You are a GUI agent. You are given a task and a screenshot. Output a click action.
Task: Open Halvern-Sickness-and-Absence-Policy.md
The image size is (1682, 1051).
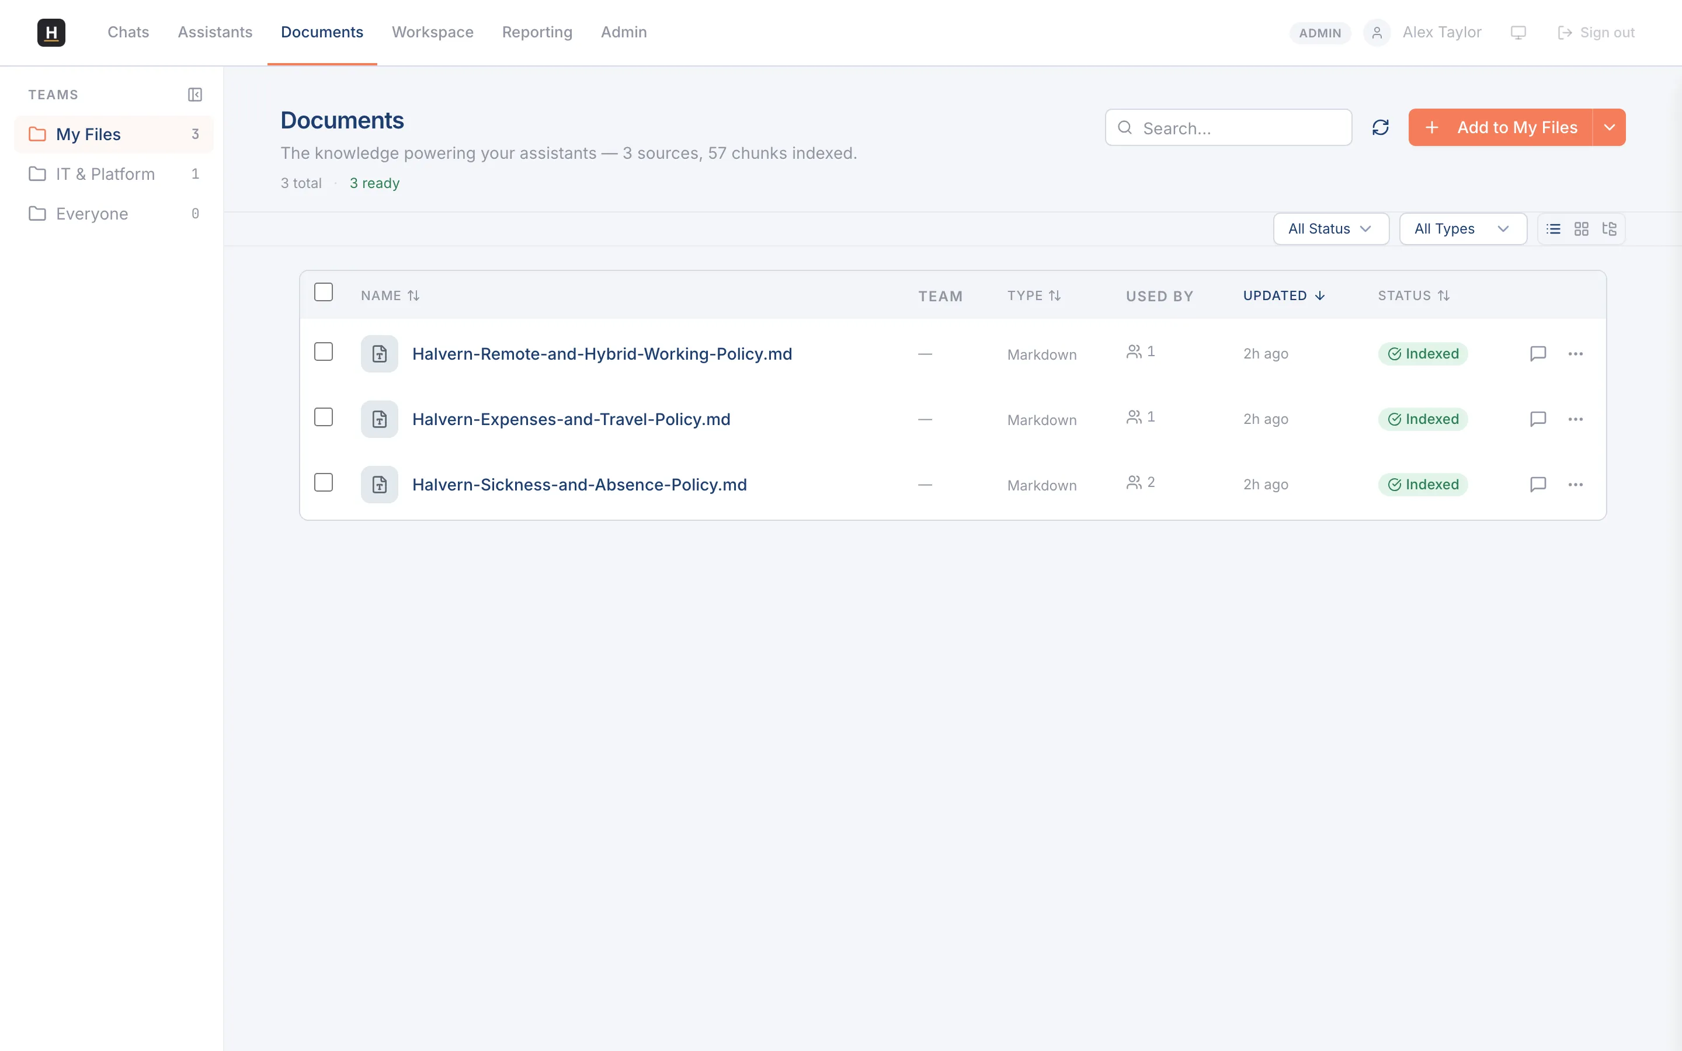pos(580,485)
